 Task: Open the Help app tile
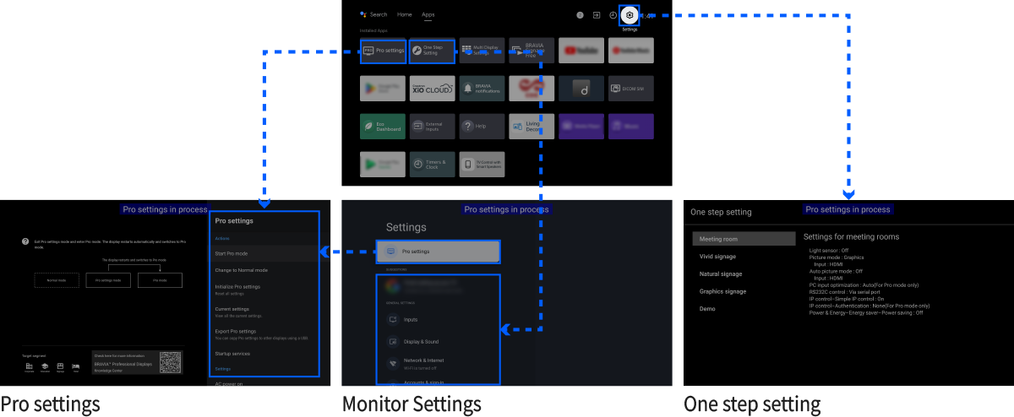(482, 126)
